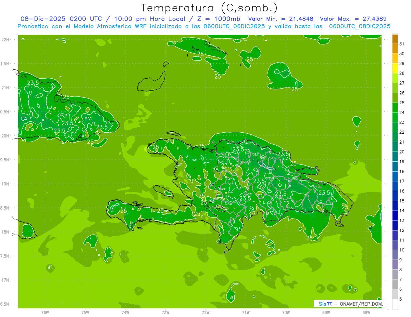
Task: Click latitude axis label '19N'
Action: click(x=5, y=184)
